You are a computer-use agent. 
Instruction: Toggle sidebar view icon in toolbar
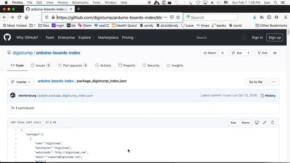click(x=269, y=17)
